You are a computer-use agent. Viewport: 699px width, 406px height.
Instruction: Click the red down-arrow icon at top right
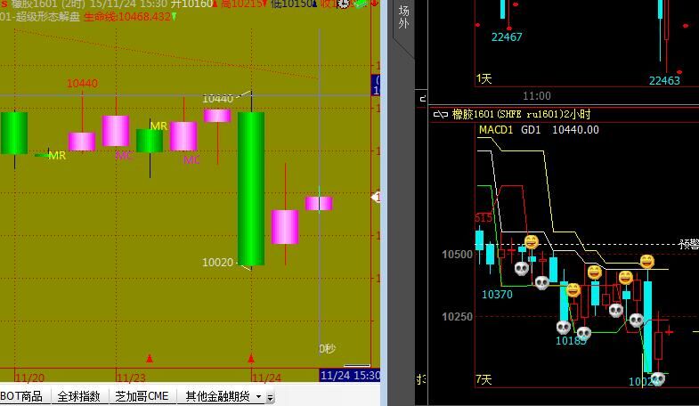pos(372,4)
